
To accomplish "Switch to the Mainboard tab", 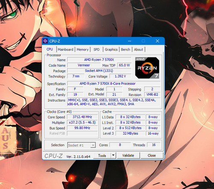I will [65, 50].
